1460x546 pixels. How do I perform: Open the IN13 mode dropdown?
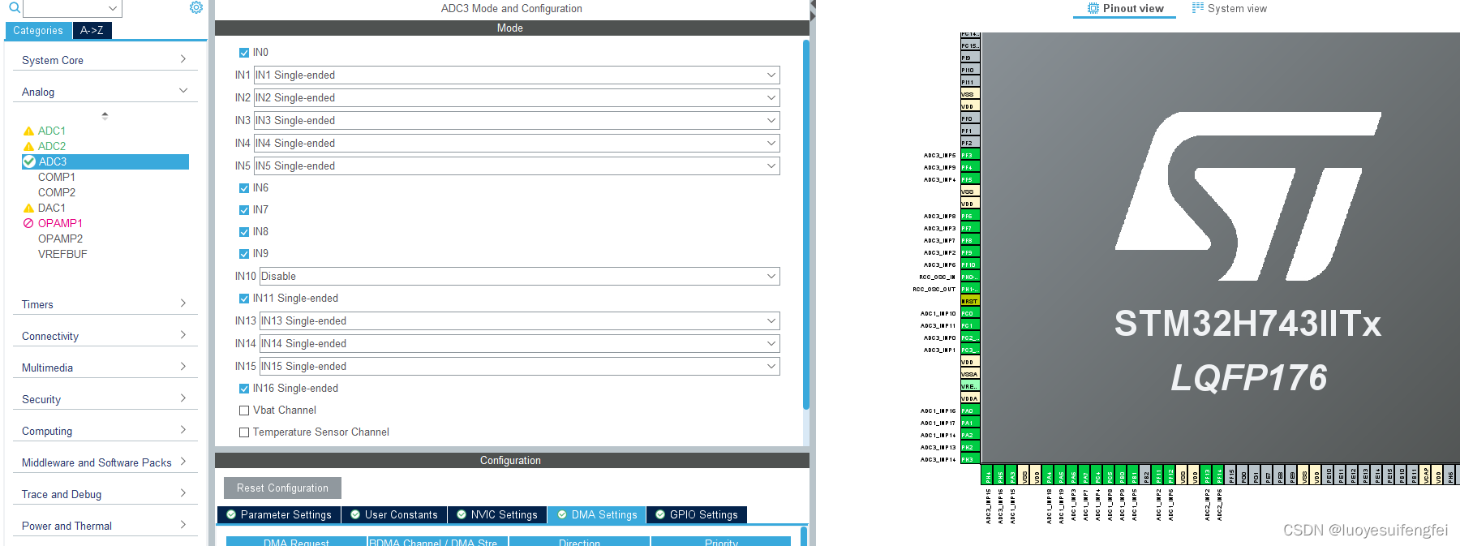(x=519, y=320)
